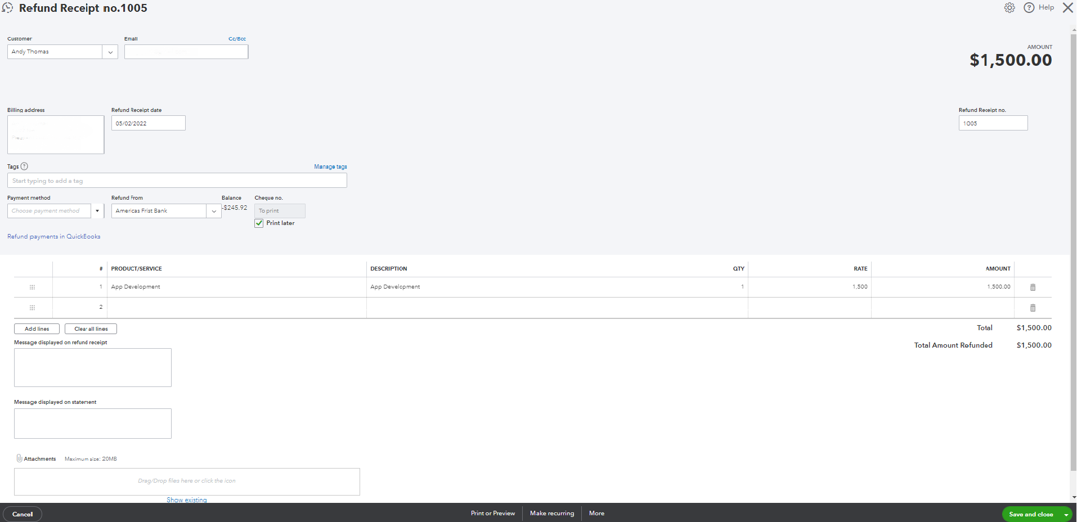Click the attachments drag/drop area
The height and width of the screenshot is (522, 1077).
click(x=187, y=482)
